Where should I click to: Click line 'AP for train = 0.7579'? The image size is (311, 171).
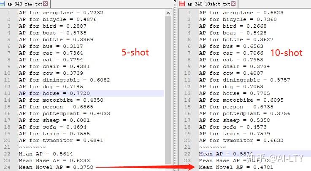(235, 134)
